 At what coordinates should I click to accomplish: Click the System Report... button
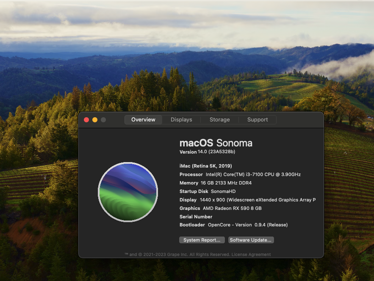[202, 240]
